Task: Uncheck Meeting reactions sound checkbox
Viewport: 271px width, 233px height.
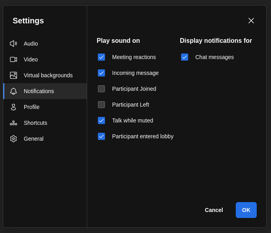Action: tap(101, 57)
